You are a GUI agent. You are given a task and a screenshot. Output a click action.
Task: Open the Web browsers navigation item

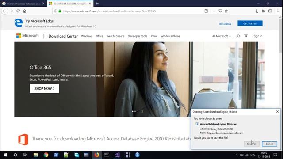pos(115,36)
